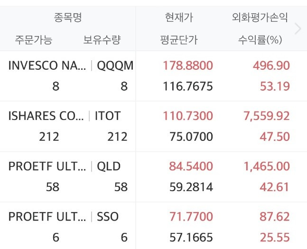Tap ITOT current price 110.7300
307x249 pixels.
[x=188, y=116]
